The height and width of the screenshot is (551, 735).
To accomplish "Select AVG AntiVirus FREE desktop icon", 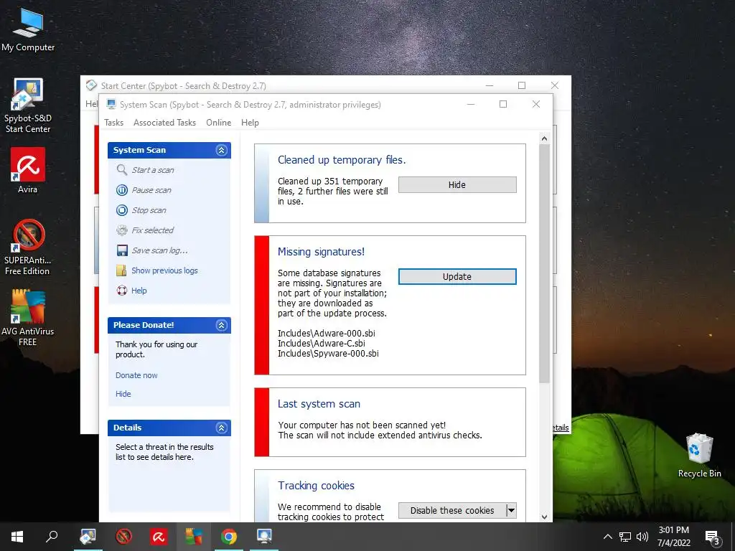I will click(28, 318).
